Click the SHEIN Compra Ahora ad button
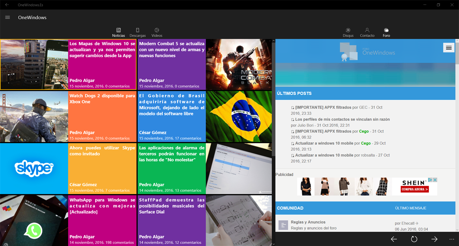This screenshot has height=246, width=459. point(415,189)
